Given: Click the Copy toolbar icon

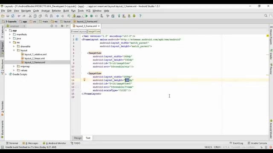Looking at the screenshot, I should (35, 16).
